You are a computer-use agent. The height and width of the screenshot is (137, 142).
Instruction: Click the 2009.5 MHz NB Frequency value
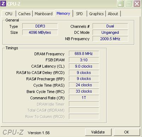(110, 39)
